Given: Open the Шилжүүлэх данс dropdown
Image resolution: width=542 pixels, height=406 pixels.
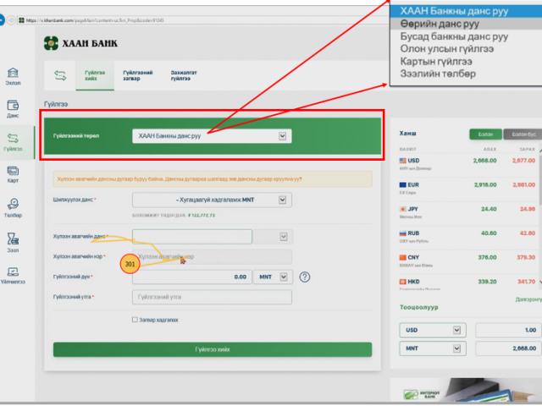Looking at the screenshot, I should click(x=212, y=200).
